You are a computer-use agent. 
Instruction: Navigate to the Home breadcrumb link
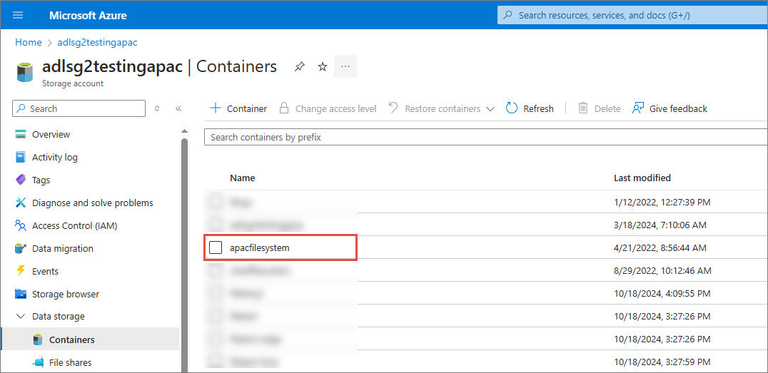tap(29, 43)
